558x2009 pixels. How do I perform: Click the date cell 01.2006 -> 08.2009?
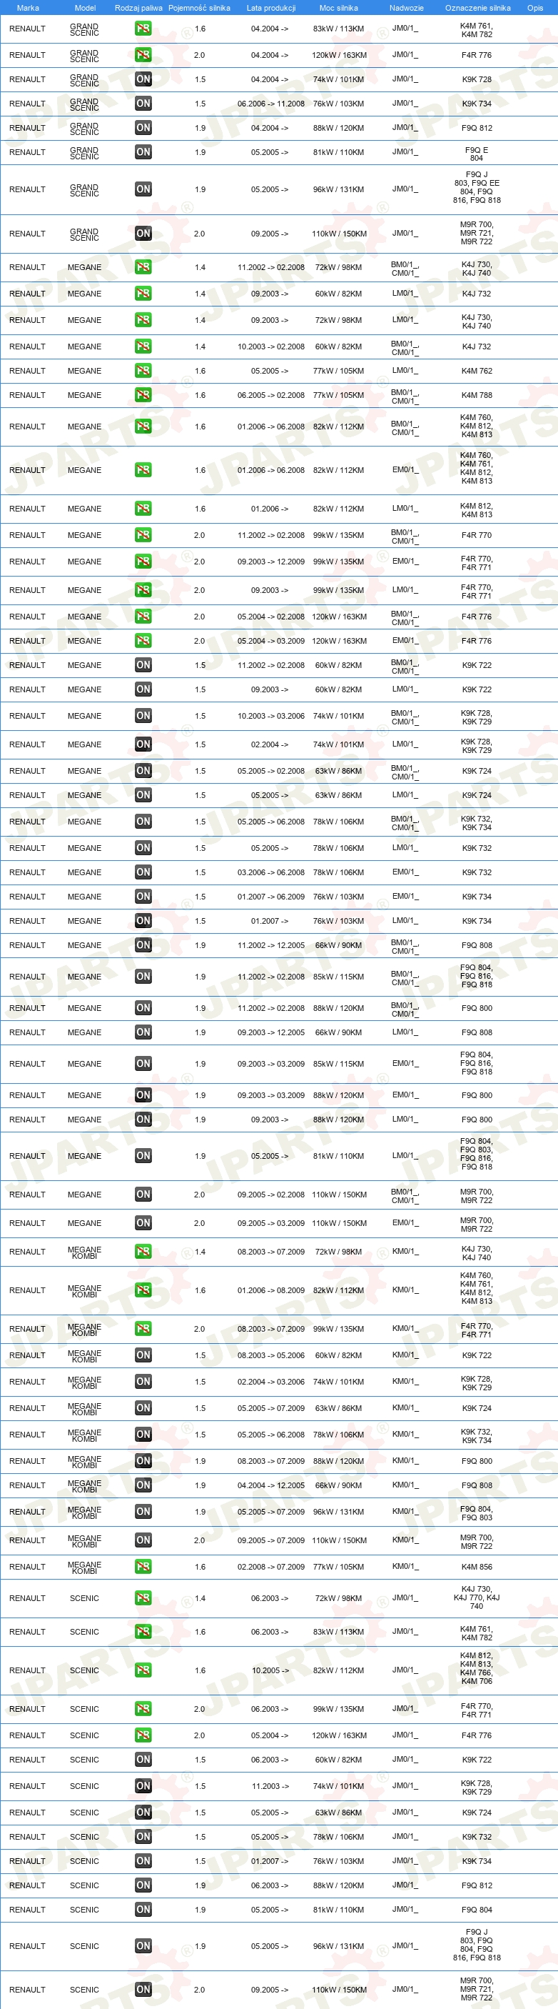tap(271, 1290)
